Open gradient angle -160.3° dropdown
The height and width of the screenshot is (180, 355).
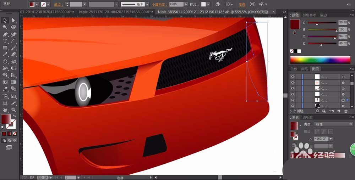pyautogui.click(x=331, y=139)
